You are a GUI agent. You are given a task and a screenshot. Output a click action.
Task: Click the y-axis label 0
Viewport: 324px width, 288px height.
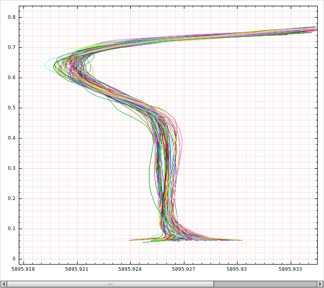14,259
